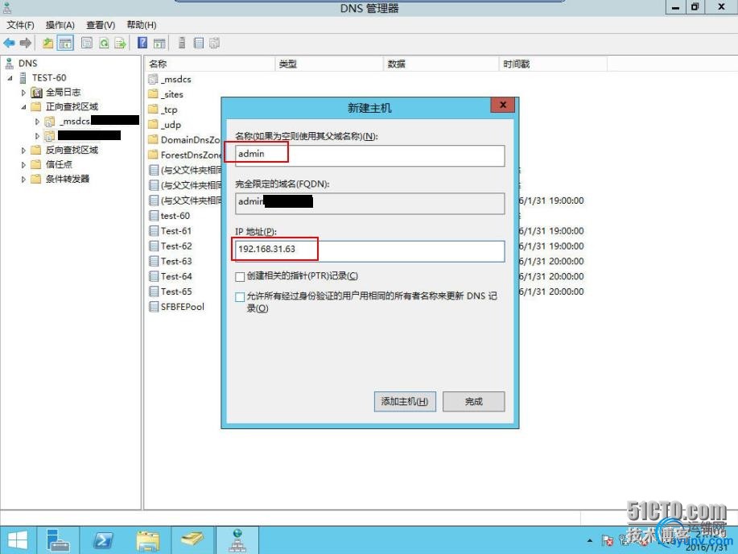Click the IP address field 192.168.31.63
738x554 pixels.
tap(369, 250)
